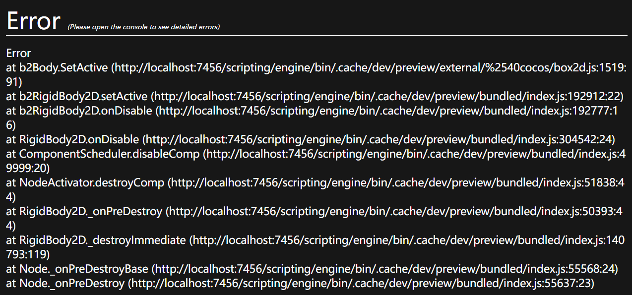Click the 'Please open the console' hint text
632x295 pixels.
pyautogui.click(x=143, y=27)
